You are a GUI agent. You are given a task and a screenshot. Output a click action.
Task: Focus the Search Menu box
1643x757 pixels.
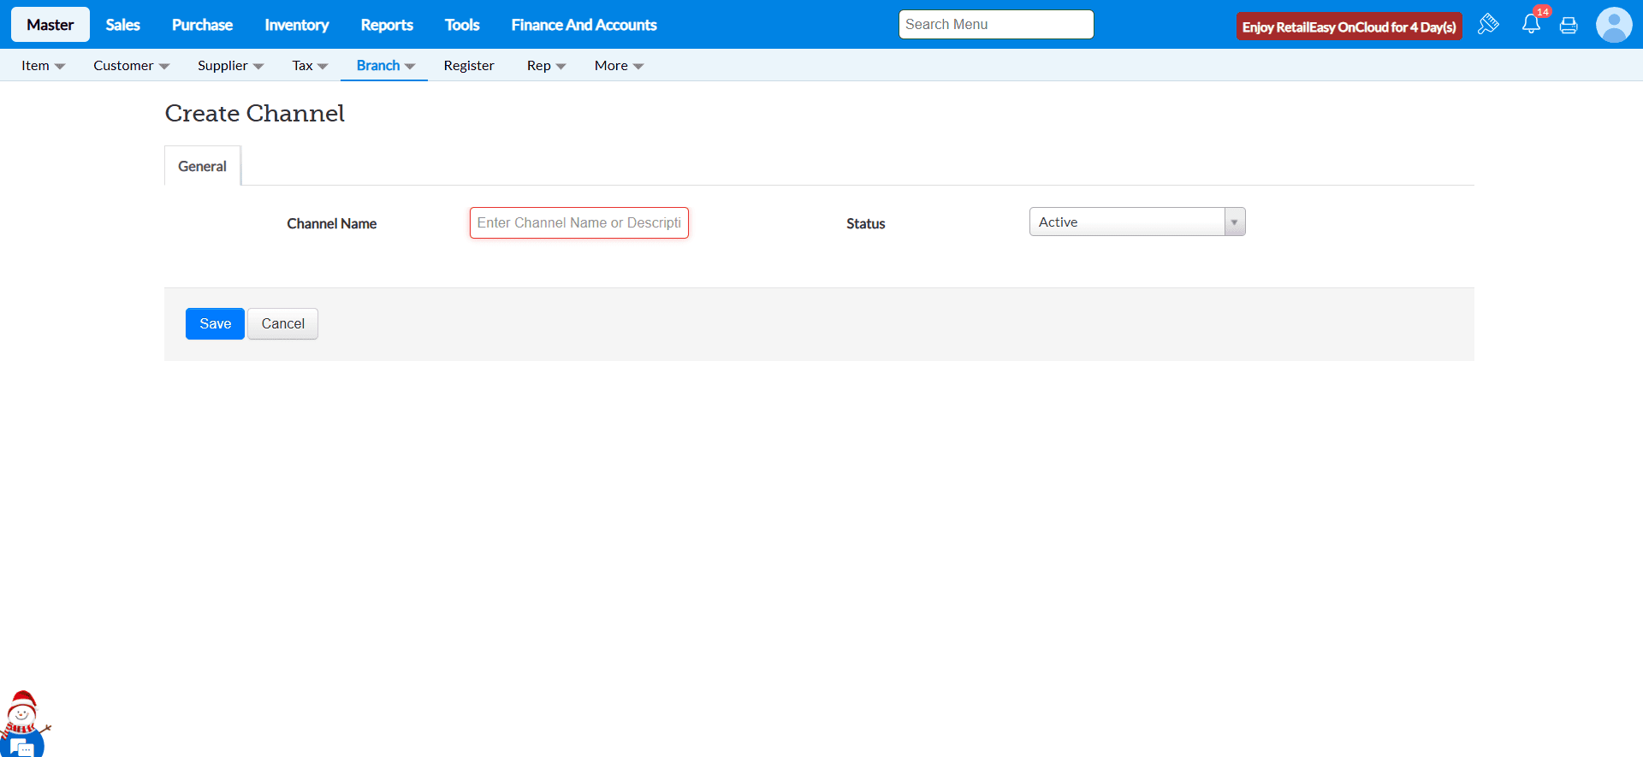coord(996,25)
